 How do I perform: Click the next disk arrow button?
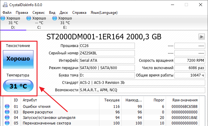pyautogui.click(x=202, y=37)
